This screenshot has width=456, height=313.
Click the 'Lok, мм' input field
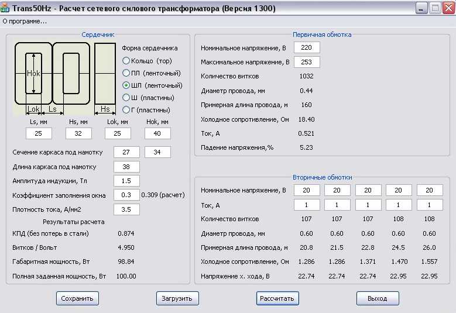coord(118,133)
